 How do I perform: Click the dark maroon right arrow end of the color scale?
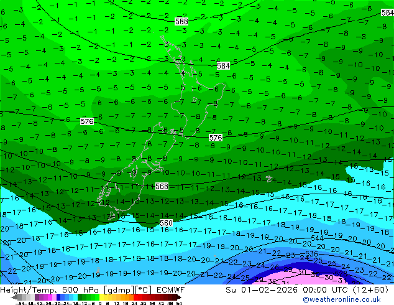(x=179, y=298)
